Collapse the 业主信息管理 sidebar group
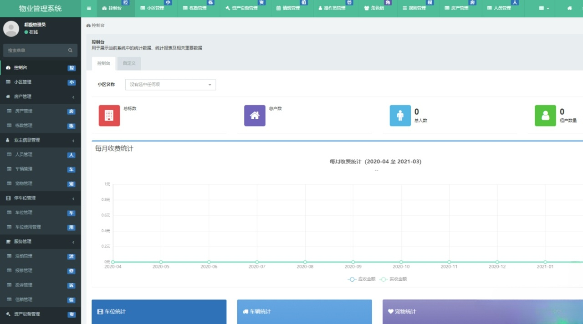The width and height of the screenshot is (583, 324). coord(41,140)
